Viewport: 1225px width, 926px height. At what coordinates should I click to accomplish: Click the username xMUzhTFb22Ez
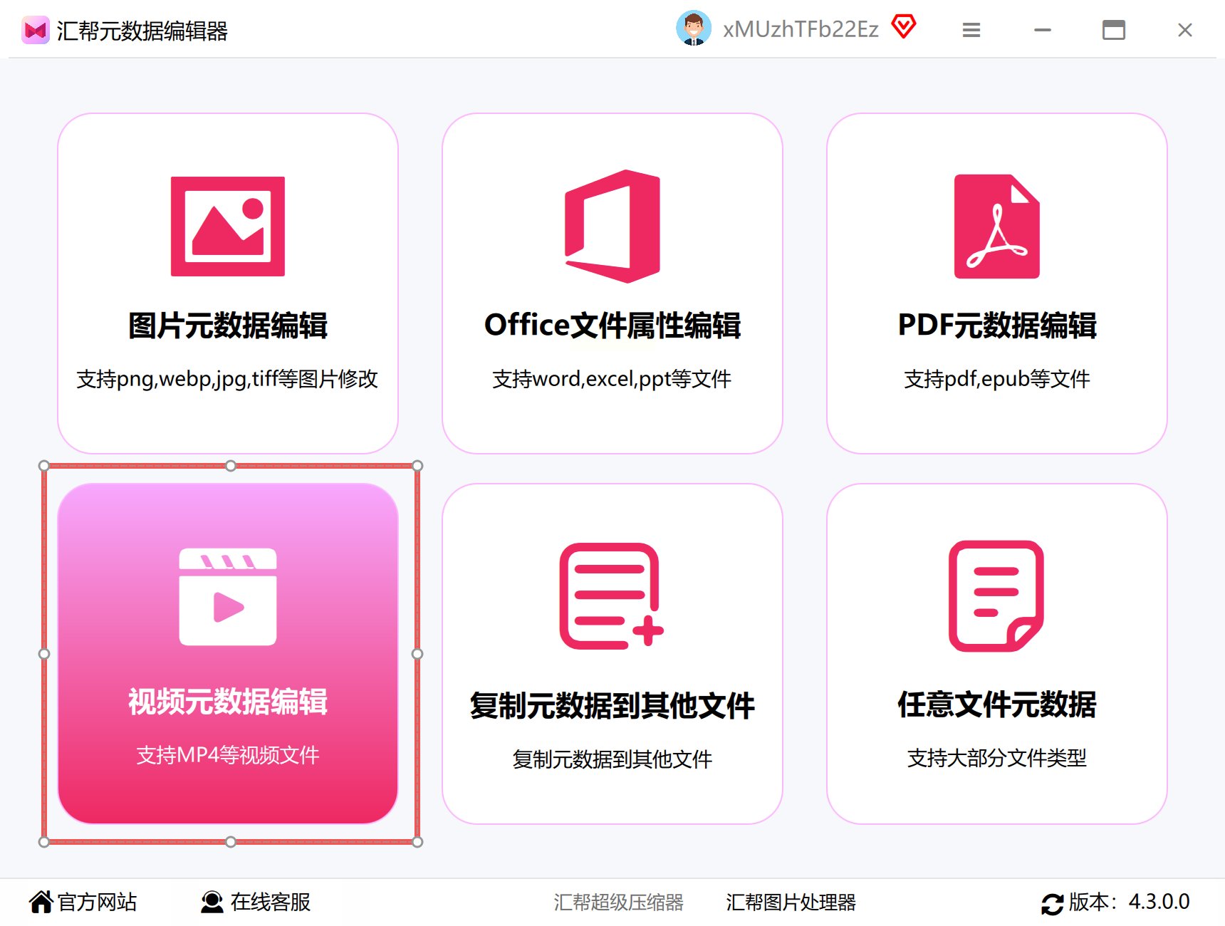[801, 29]
